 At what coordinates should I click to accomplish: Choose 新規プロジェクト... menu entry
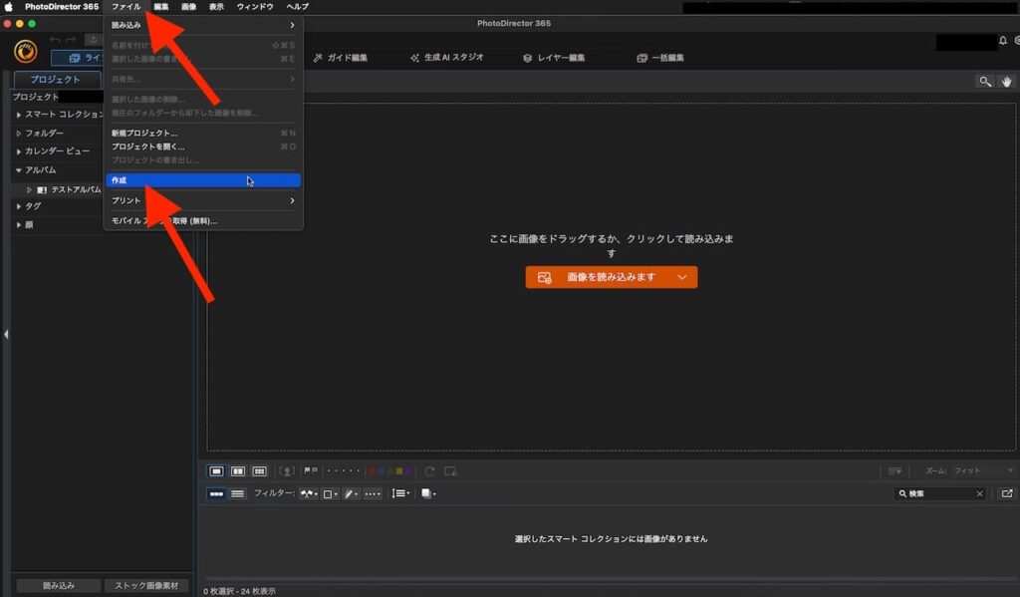click(203, 133)
